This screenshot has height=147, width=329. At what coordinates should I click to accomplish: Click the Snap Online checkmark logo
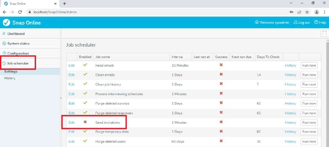[6, 23]
